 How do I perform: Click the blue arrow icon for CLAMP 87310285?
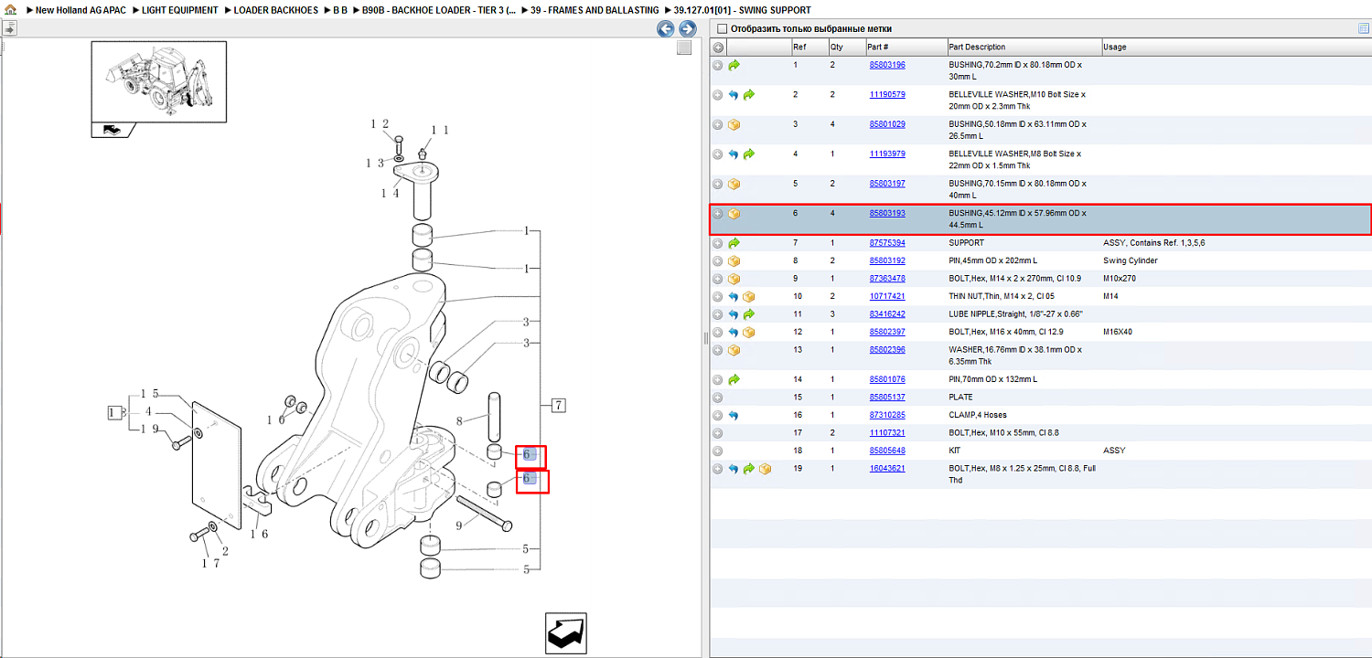tap(734, 415)
